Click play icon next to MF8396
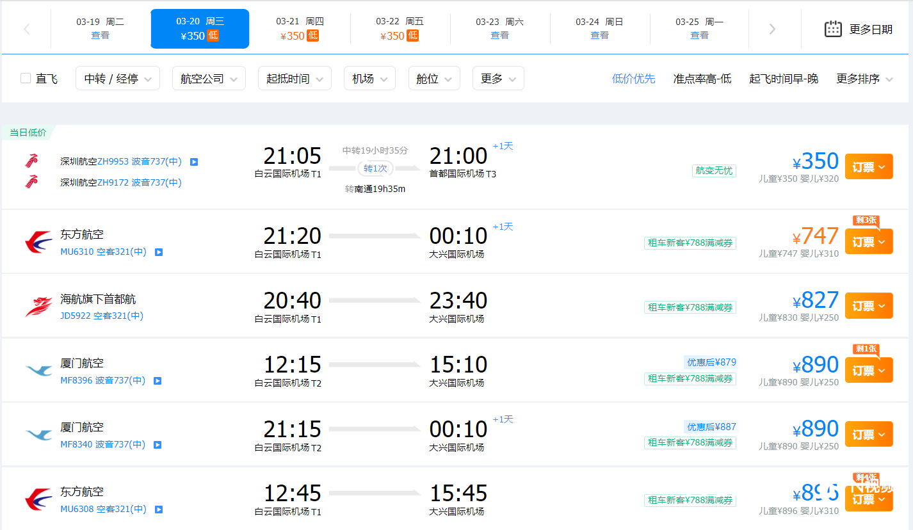913x530 pixels. click(x=158, y=381)
